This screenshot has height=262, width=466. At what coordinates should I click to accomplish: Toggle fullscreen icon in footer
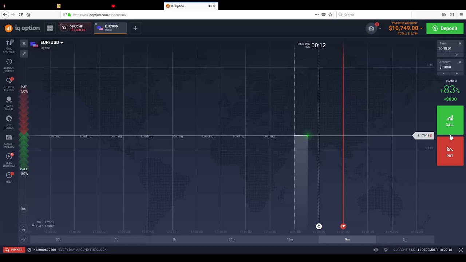point(461,250)
